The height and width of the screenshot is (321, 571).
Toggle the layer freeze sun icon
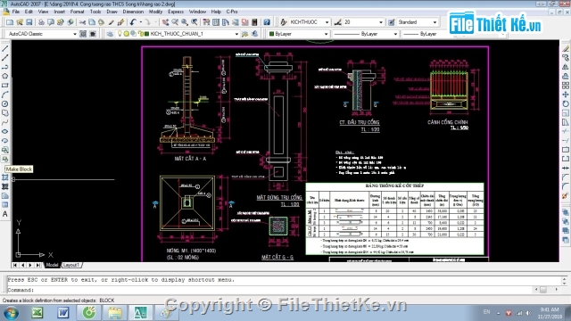tap(127, 34)
